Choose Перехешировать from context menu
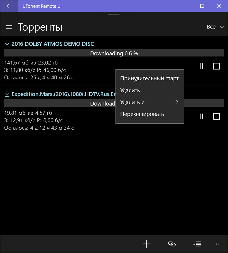Screen dimensions: 228x253 click(x=150, y=114)
